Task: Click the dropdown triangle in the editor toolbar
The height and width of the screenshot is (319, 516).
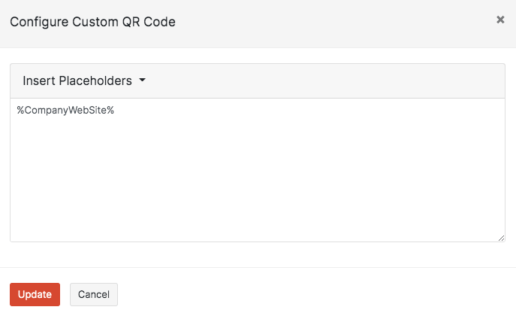Action: click(142, 81)
